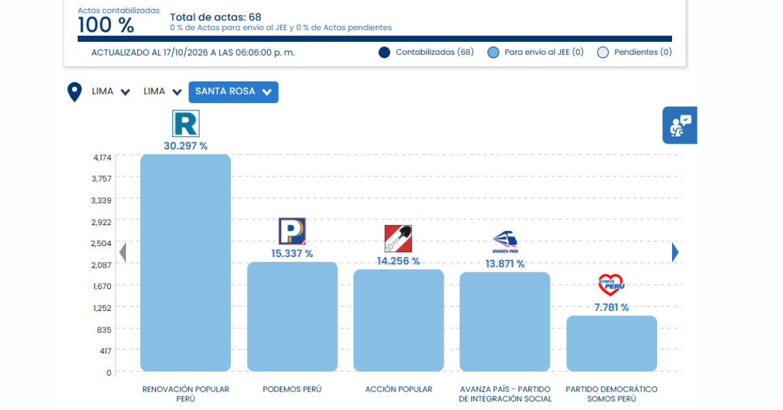Click the Para envío al JEE legend dot
The image size is (783, 410).
point(493,52)
